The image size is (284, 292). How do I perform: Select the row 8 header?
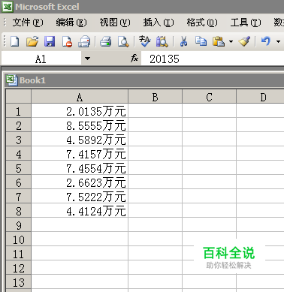pyautogui.click(x=19, y=210)
